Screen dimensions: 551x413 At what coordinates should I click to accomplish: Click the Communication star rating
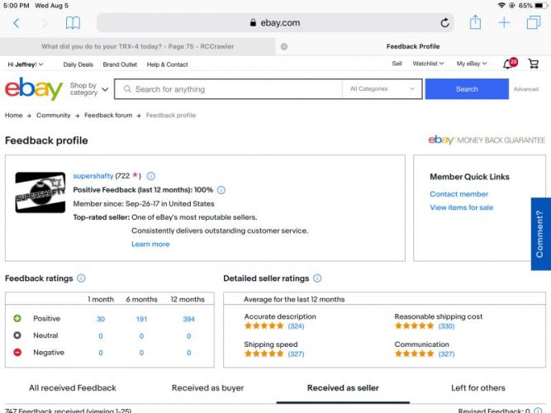(x=415, y=354)
